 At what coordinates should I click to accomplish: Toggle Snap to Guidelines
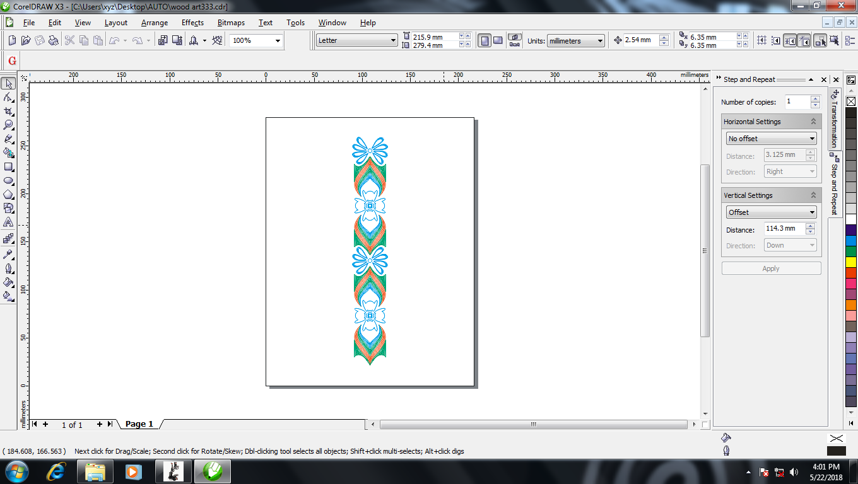pos(776,40)
